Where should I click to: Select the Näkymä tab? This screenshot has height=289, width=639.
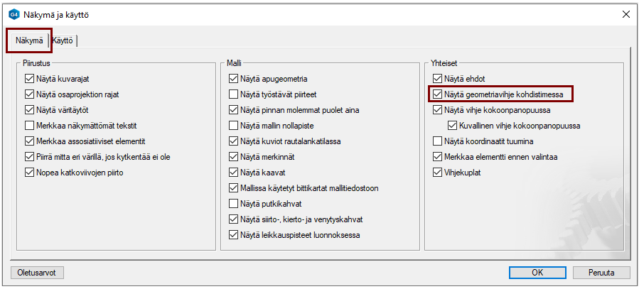click(29, 41)
